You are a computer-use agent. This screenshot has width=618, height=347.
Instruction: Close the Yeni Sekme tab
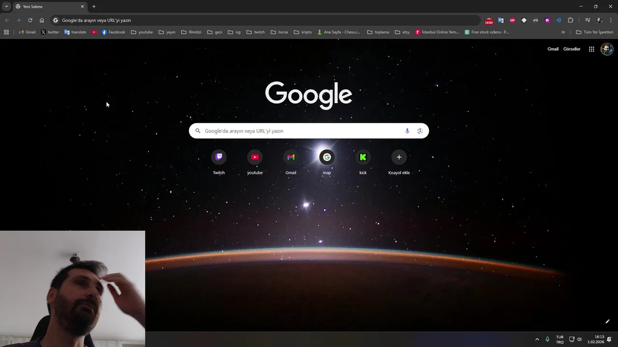82,7
